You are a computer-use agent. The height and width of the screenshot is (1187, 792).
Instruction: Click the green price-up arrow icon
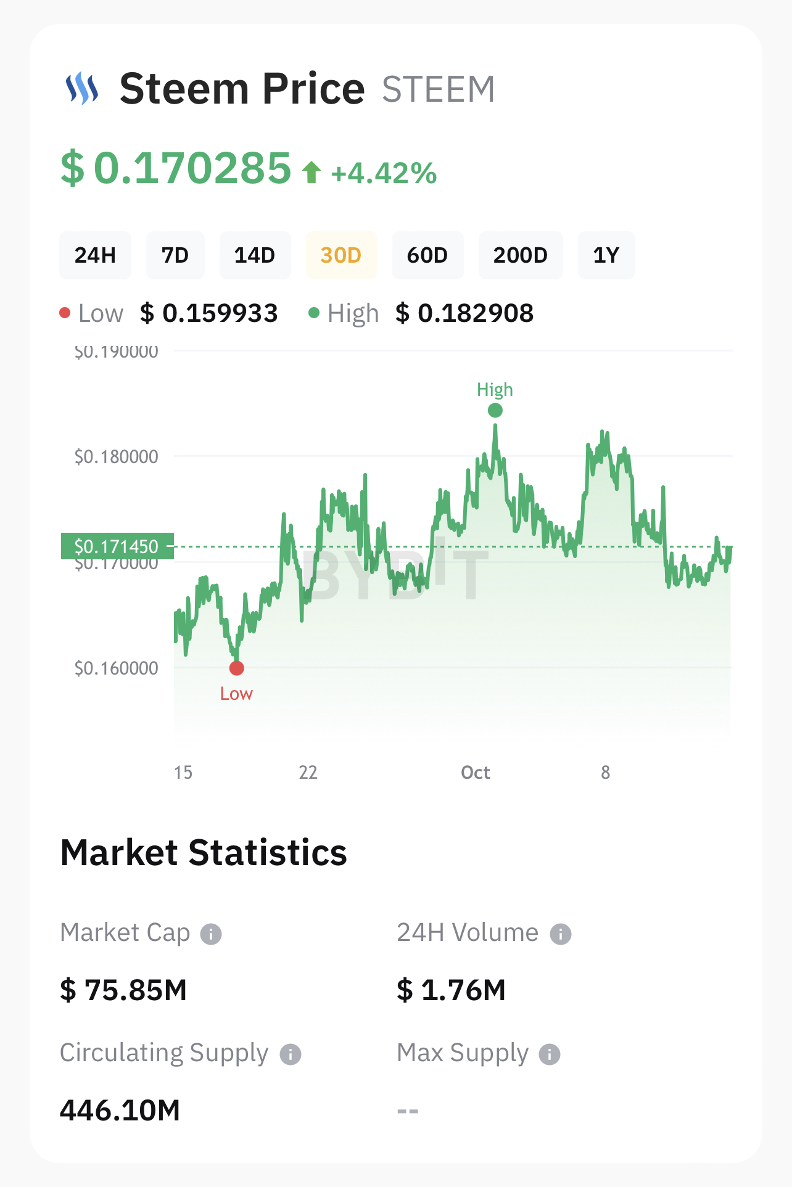tap(311, 173)
